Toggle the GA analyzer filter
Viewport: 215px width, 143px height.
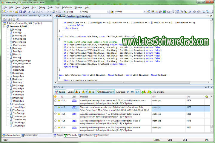tap(137, 92)
